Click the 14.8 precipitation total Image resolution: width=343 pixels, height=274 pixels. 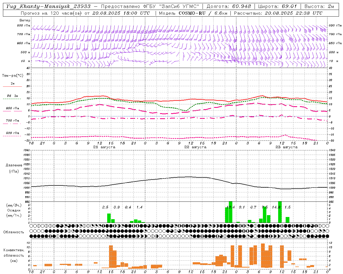coord(276,207)
